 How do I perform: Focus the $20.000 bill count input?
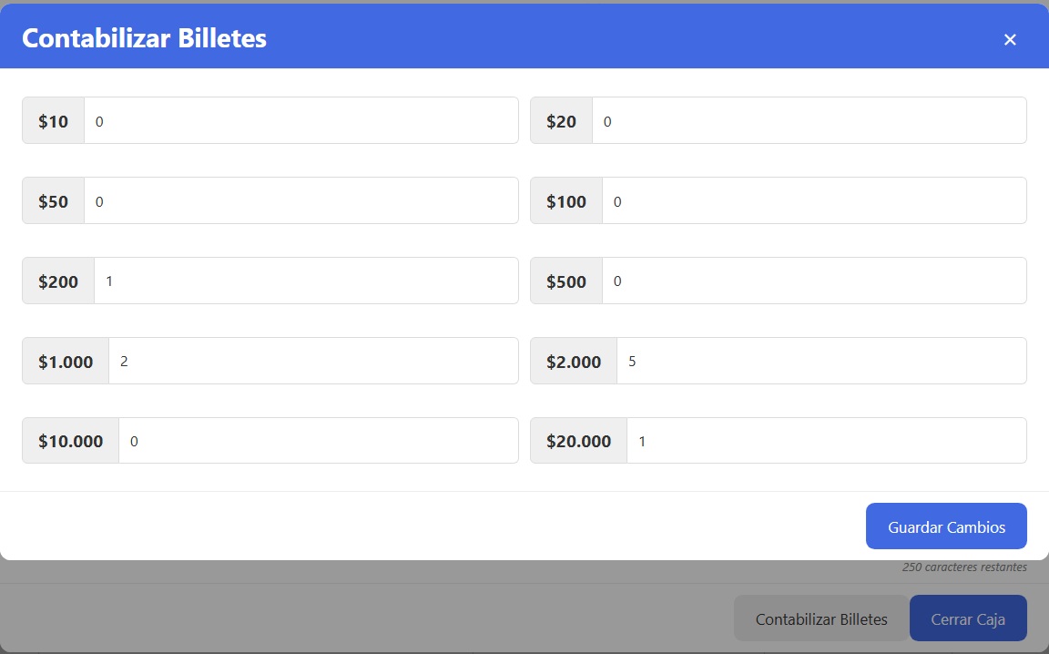coord(826,442)
